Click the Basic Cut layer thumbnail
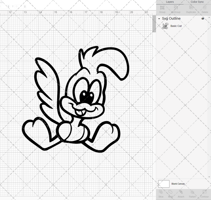The image size is (211, 200). point(165,26)
